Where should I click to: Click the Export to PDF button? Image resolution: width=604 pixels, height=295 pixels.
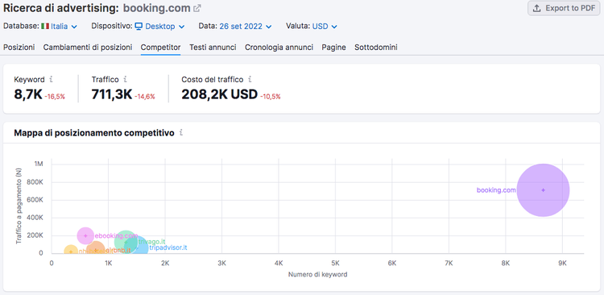click(564, 8)
